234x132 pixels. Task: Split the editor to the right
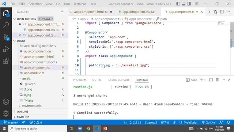pyautogui.click(x=222, y=12)
